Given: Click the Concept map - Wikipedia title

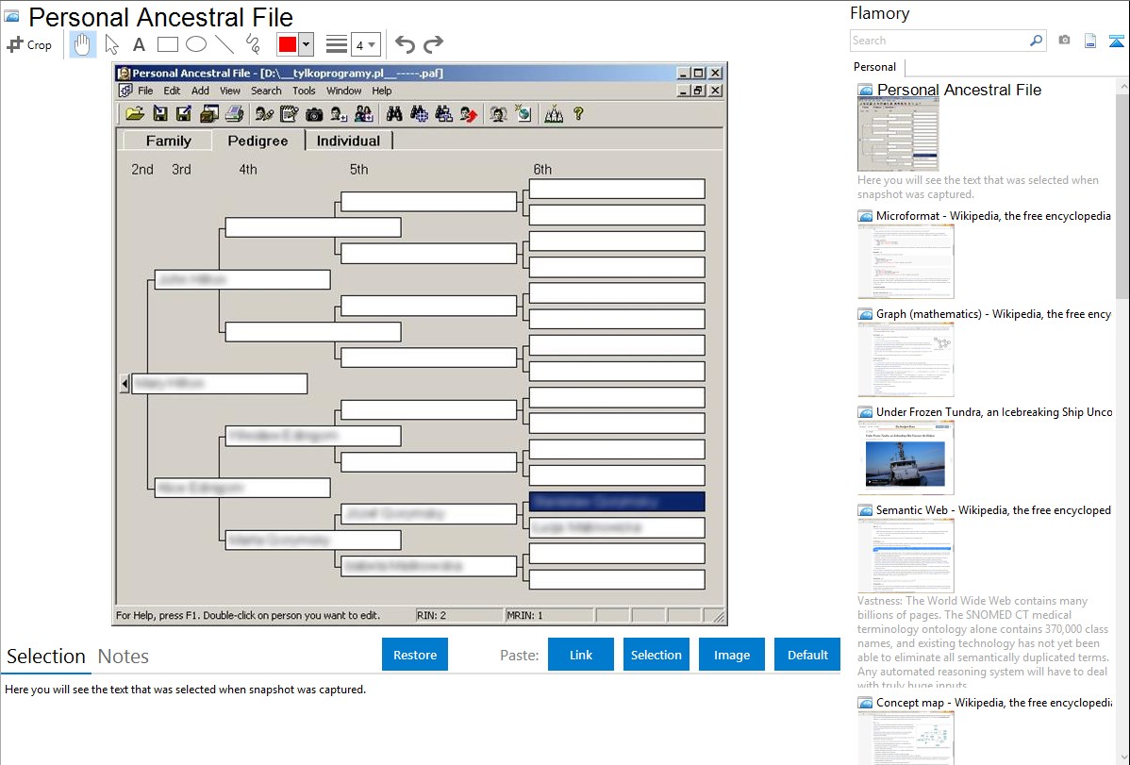Looking at the screenshot, I should (x=994, y=703).
